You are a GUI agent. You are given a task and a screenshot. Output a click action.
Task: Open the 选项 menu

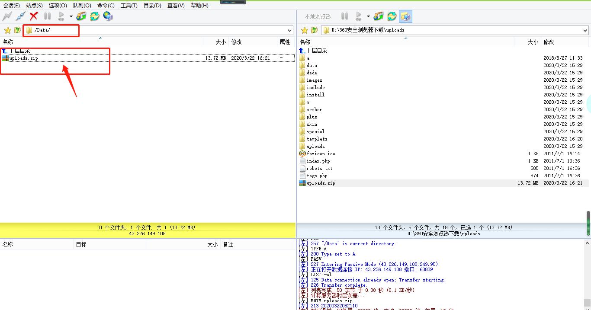(57, 5)
